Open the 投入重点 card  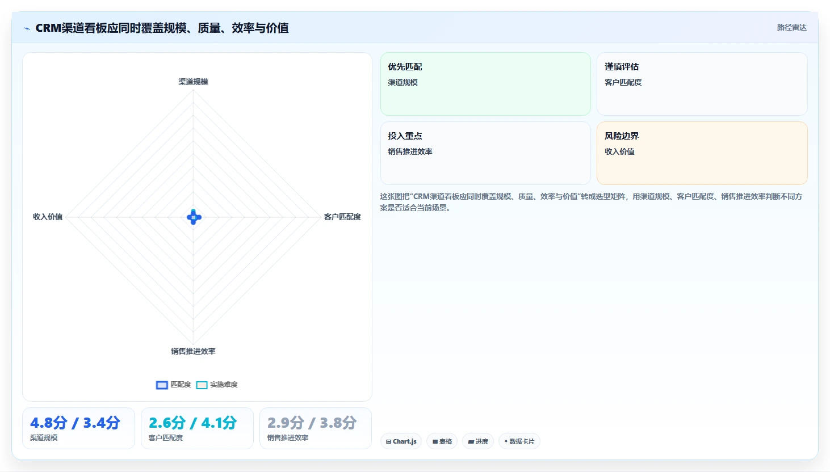point(485,153)
